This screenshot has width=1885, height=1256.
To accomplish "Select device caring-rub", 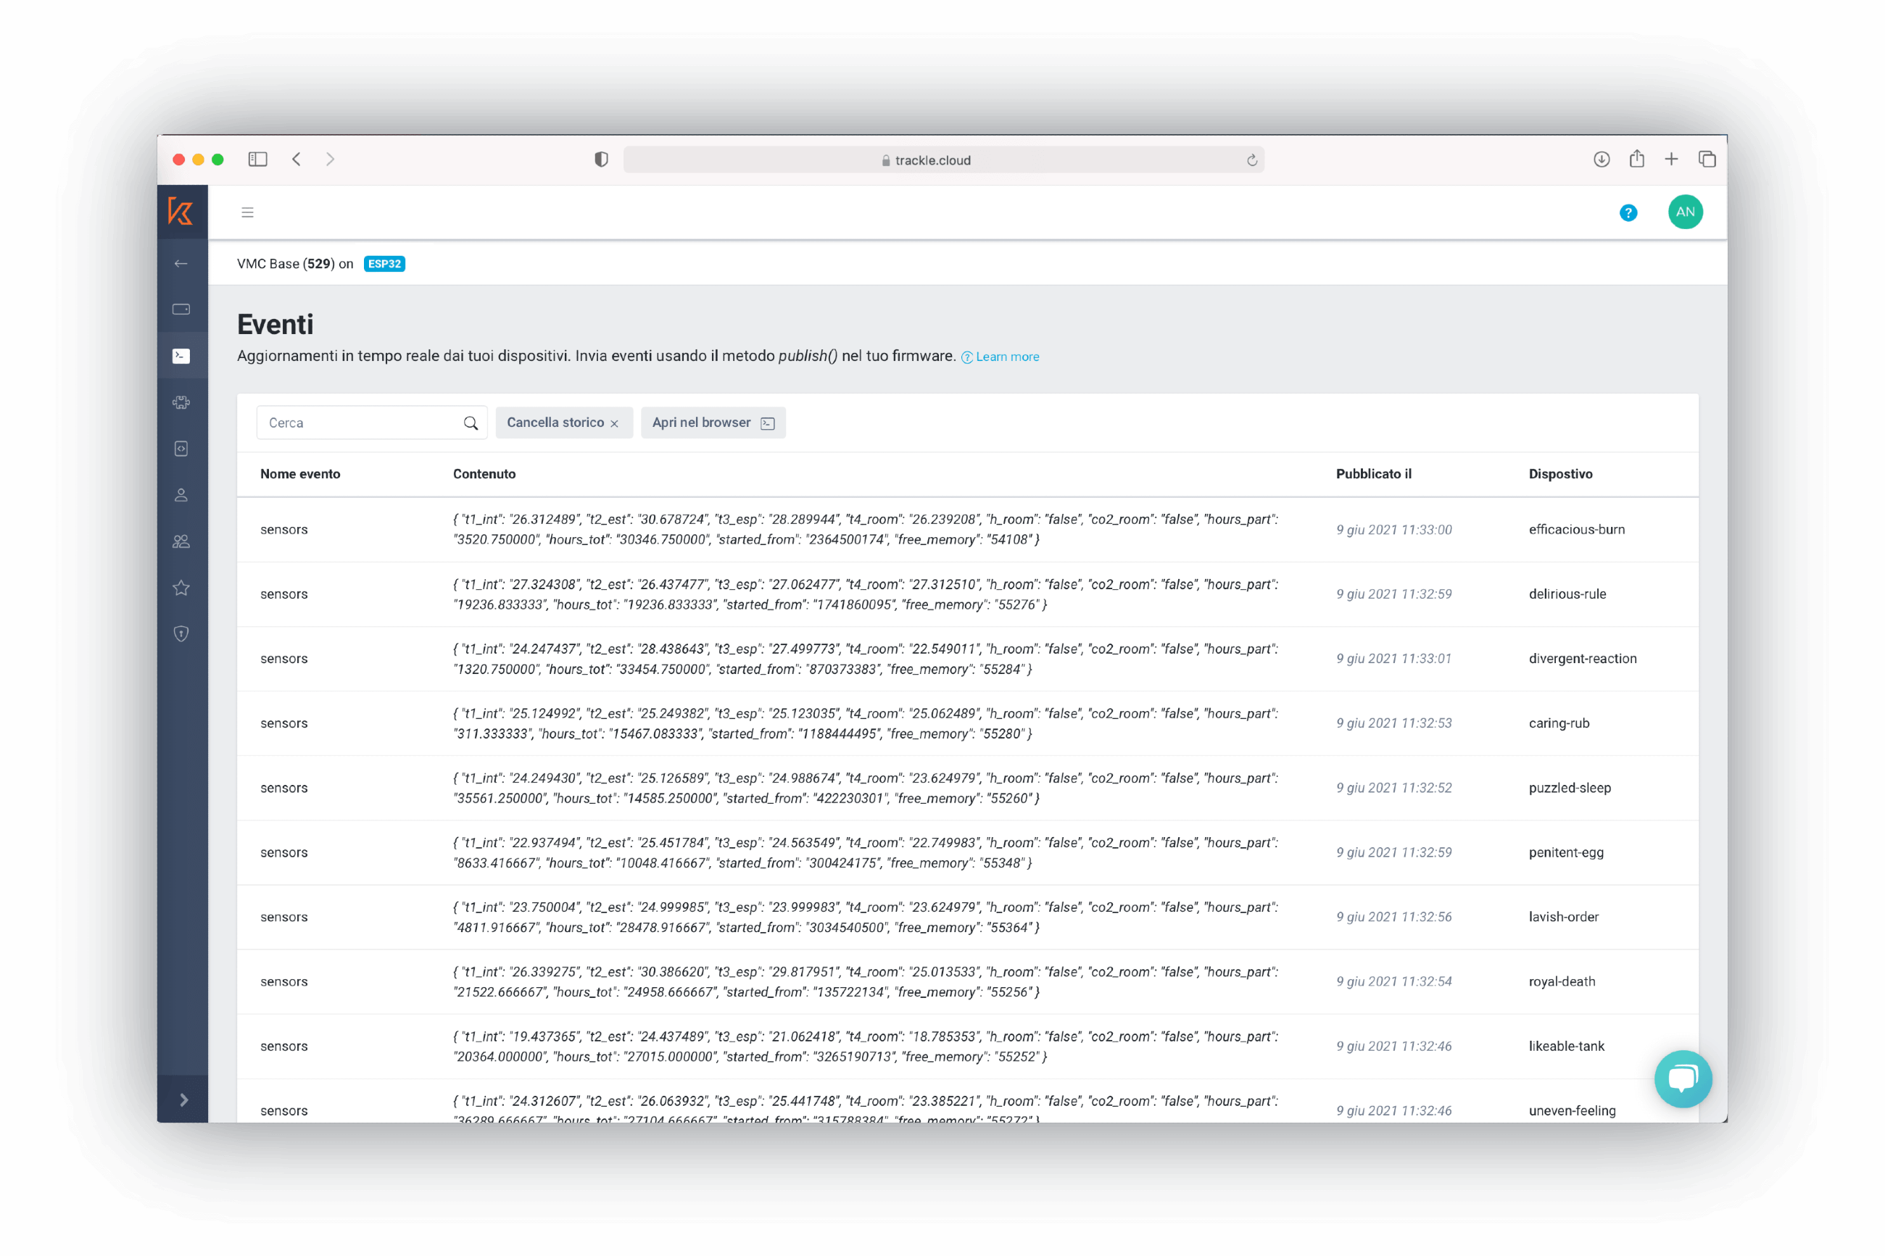I will click(x=1559, y=723).
